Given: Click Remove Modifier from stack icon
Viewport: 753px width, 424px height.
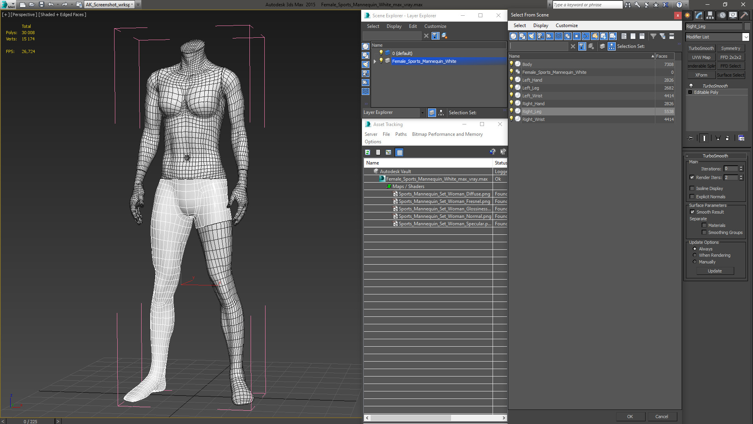Looking at the screenshot, I should 728,138.
